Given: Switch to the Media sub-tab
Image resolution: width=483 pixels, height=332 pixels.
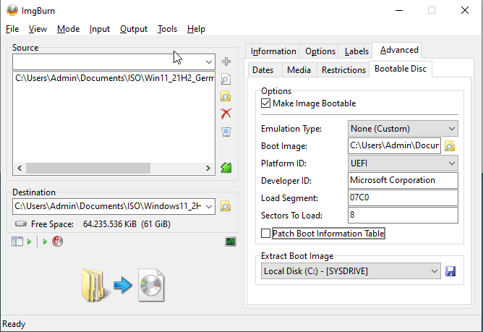Looking at the screenshot, I should (299, 70).
